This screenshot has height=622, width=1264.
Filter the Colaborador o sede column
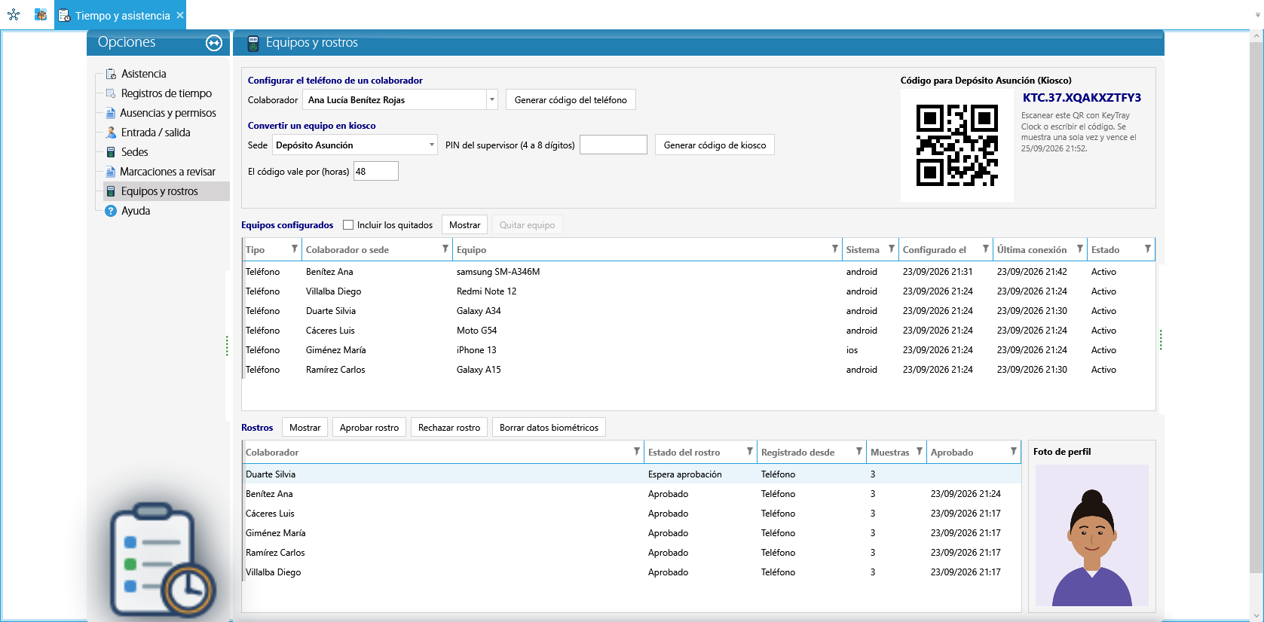tap(445, 248)
